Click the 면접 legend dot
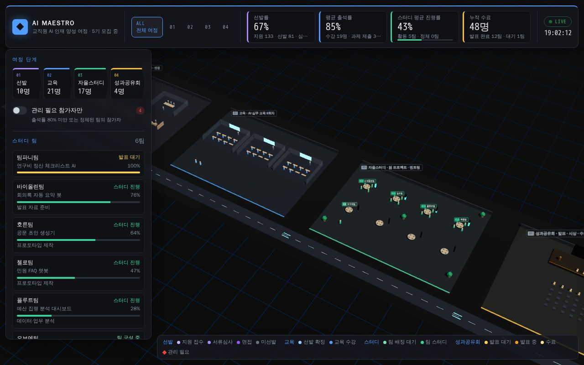584x365 pixels. [239, 342]
